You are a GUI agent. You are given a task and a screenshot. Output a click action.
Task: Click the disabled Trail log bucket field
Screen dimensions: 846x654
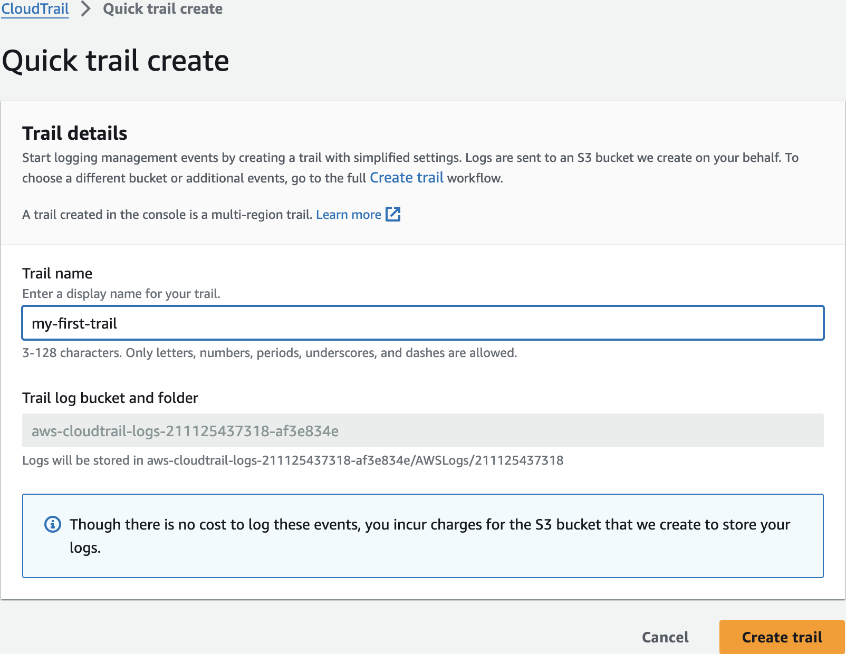(423, 430)
